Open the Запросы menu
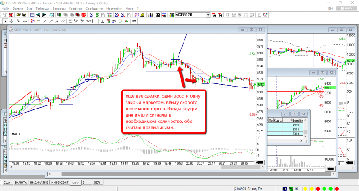This screenshot has height=191, width=359. (59, 9)
